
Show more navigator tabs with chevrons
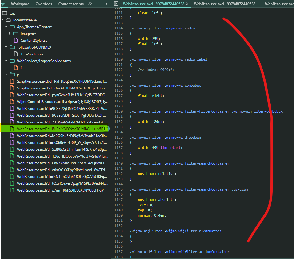90,3
